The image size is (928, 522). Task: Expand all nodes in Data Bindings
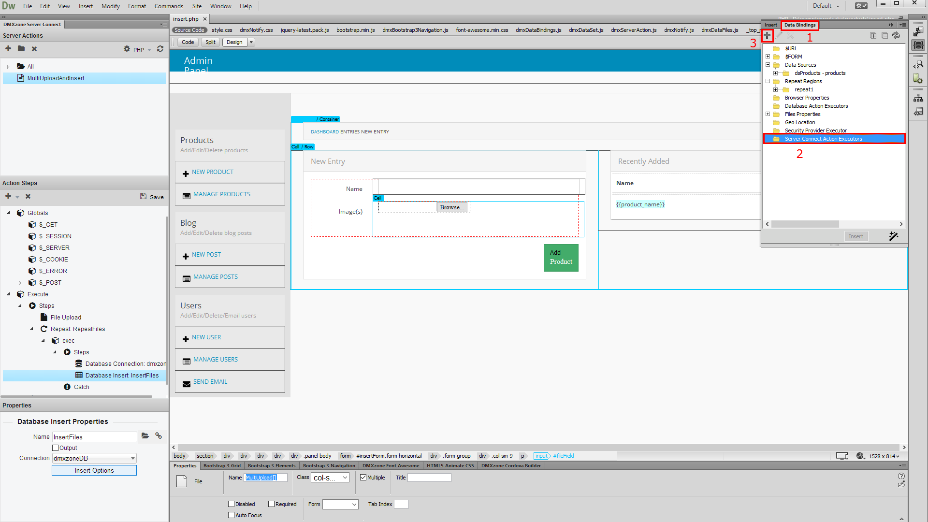873,36
